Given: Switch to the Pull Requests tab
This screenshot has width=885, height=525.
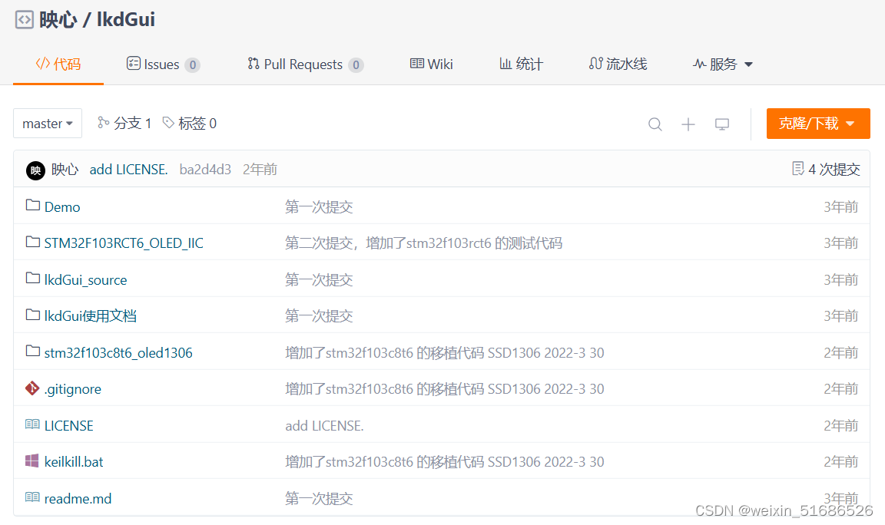Looking at the screenshot, I should (304, 64).
